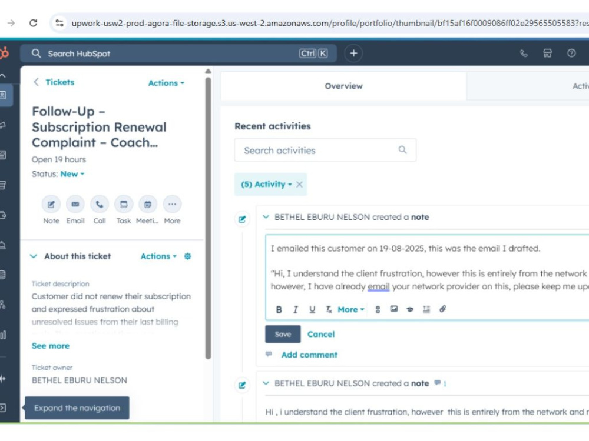Open the comment count bubble on second note
Image resolution: width=589 pixels, height=441 pixels.
pyautogui.click(x=440, y=383)
